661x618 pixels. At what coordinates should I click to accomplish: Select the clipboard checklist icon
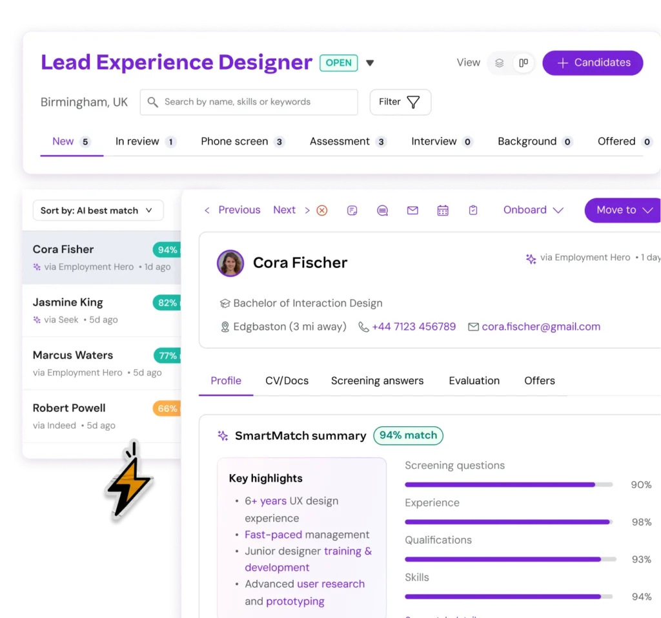(473, 210)
